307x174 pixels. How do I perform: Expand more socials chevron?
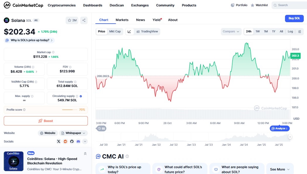pos(85,141)
